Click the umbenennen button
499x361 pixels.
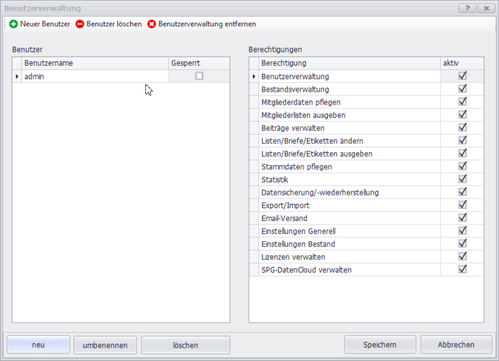point(106,345)
